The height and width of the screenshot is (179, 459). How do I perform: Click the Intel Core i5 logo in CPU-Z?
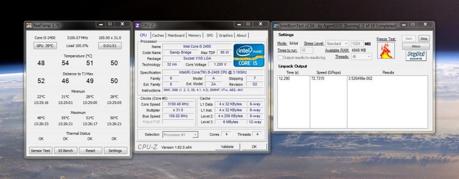tap(248, 55)
